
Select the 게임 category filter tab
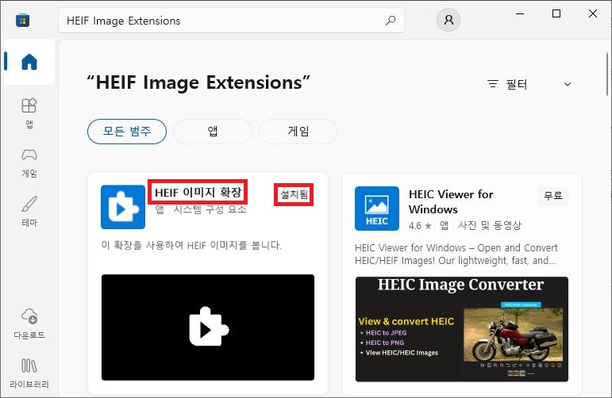298,132
